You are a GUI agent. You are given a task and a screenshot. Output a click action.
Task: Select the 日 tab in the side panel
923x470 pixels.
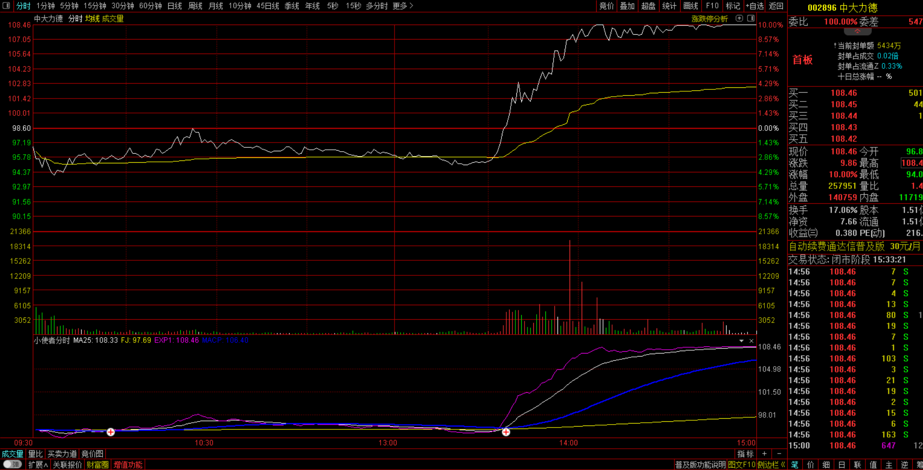(842, 465)
